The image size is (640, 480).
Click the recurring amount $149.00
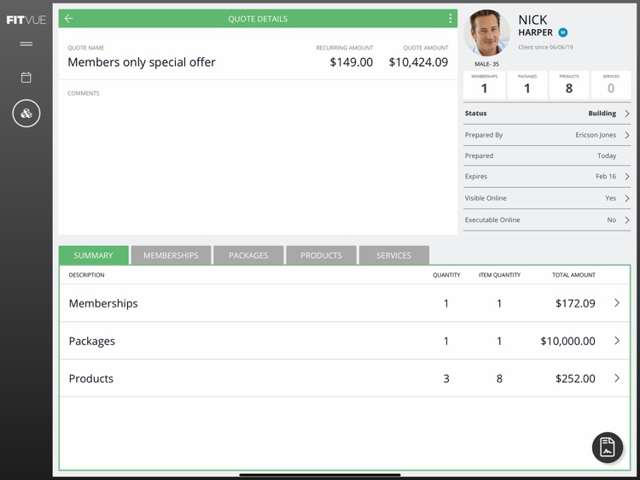[351, 62]
